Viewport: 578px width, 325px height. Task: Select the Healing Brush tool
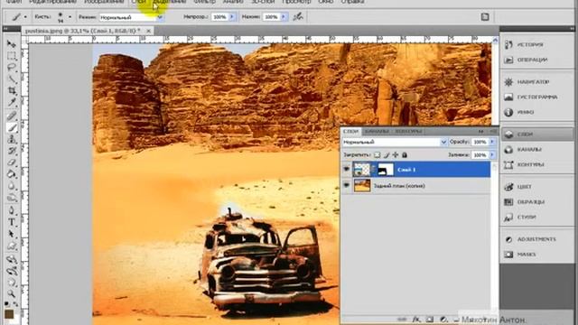click(x=12, y=116)
